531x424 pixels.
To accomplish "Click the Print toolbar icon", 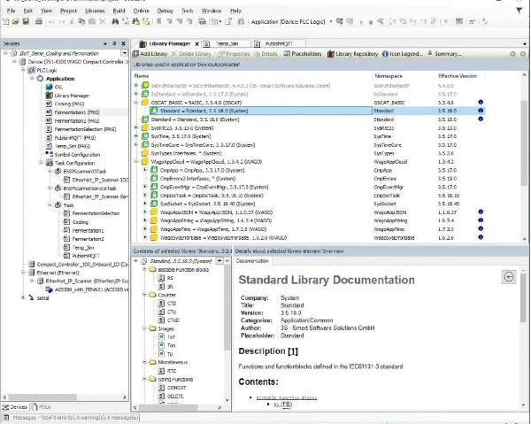I will (39, 21).
